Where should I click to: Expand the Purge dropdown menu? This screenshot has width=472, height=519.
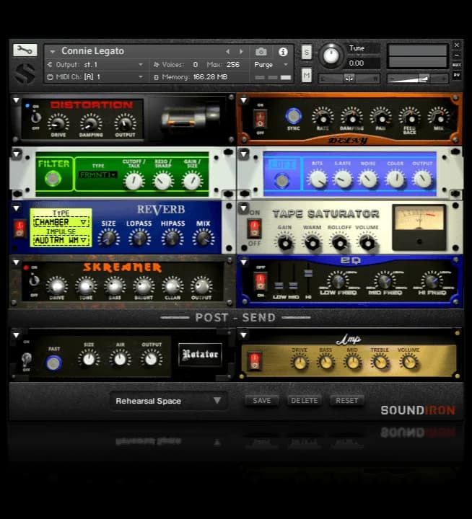(x=286, y=64)
